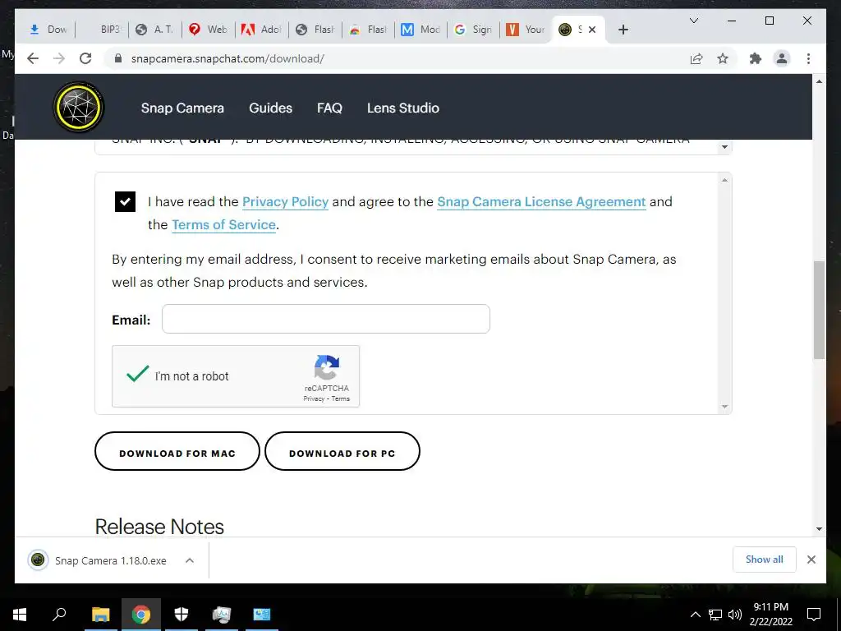Open a new tab with the plus icon
The image size is (841, 631).
pyautogui.click(x=623, y=30)
